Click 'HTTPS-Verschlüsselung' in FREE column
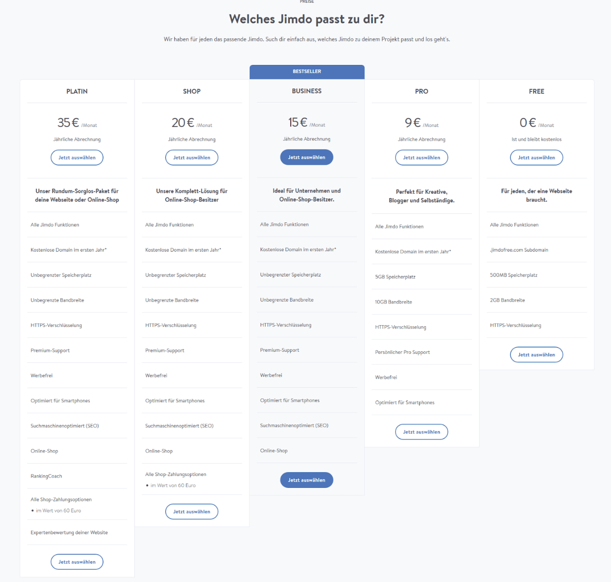 click(516, 326)
